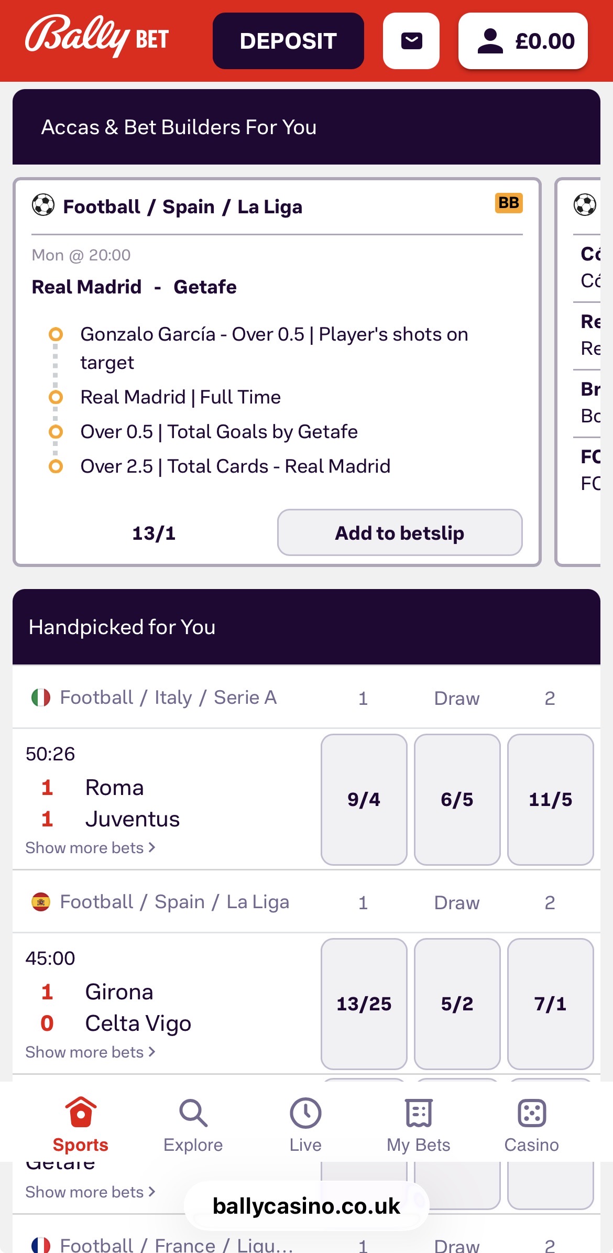Expand Show more bets for Girona–Celta Vigo

pos(90,1052)
